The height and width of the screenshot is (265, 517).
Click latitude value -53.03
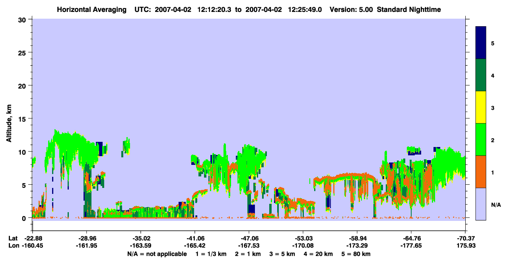pyautogui.click(x=303, y=238)
